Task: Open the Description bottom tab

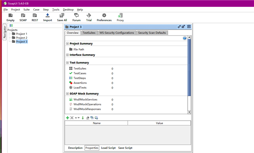Action: 75,148
